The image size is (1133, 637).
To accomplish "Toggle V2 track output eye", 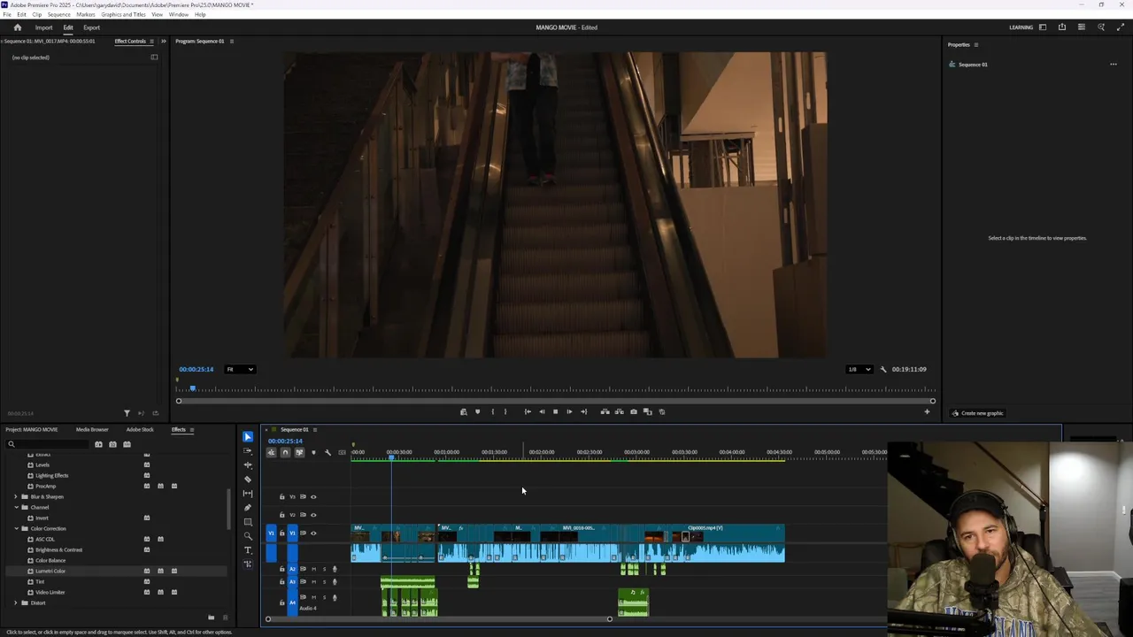I will 313,515.
